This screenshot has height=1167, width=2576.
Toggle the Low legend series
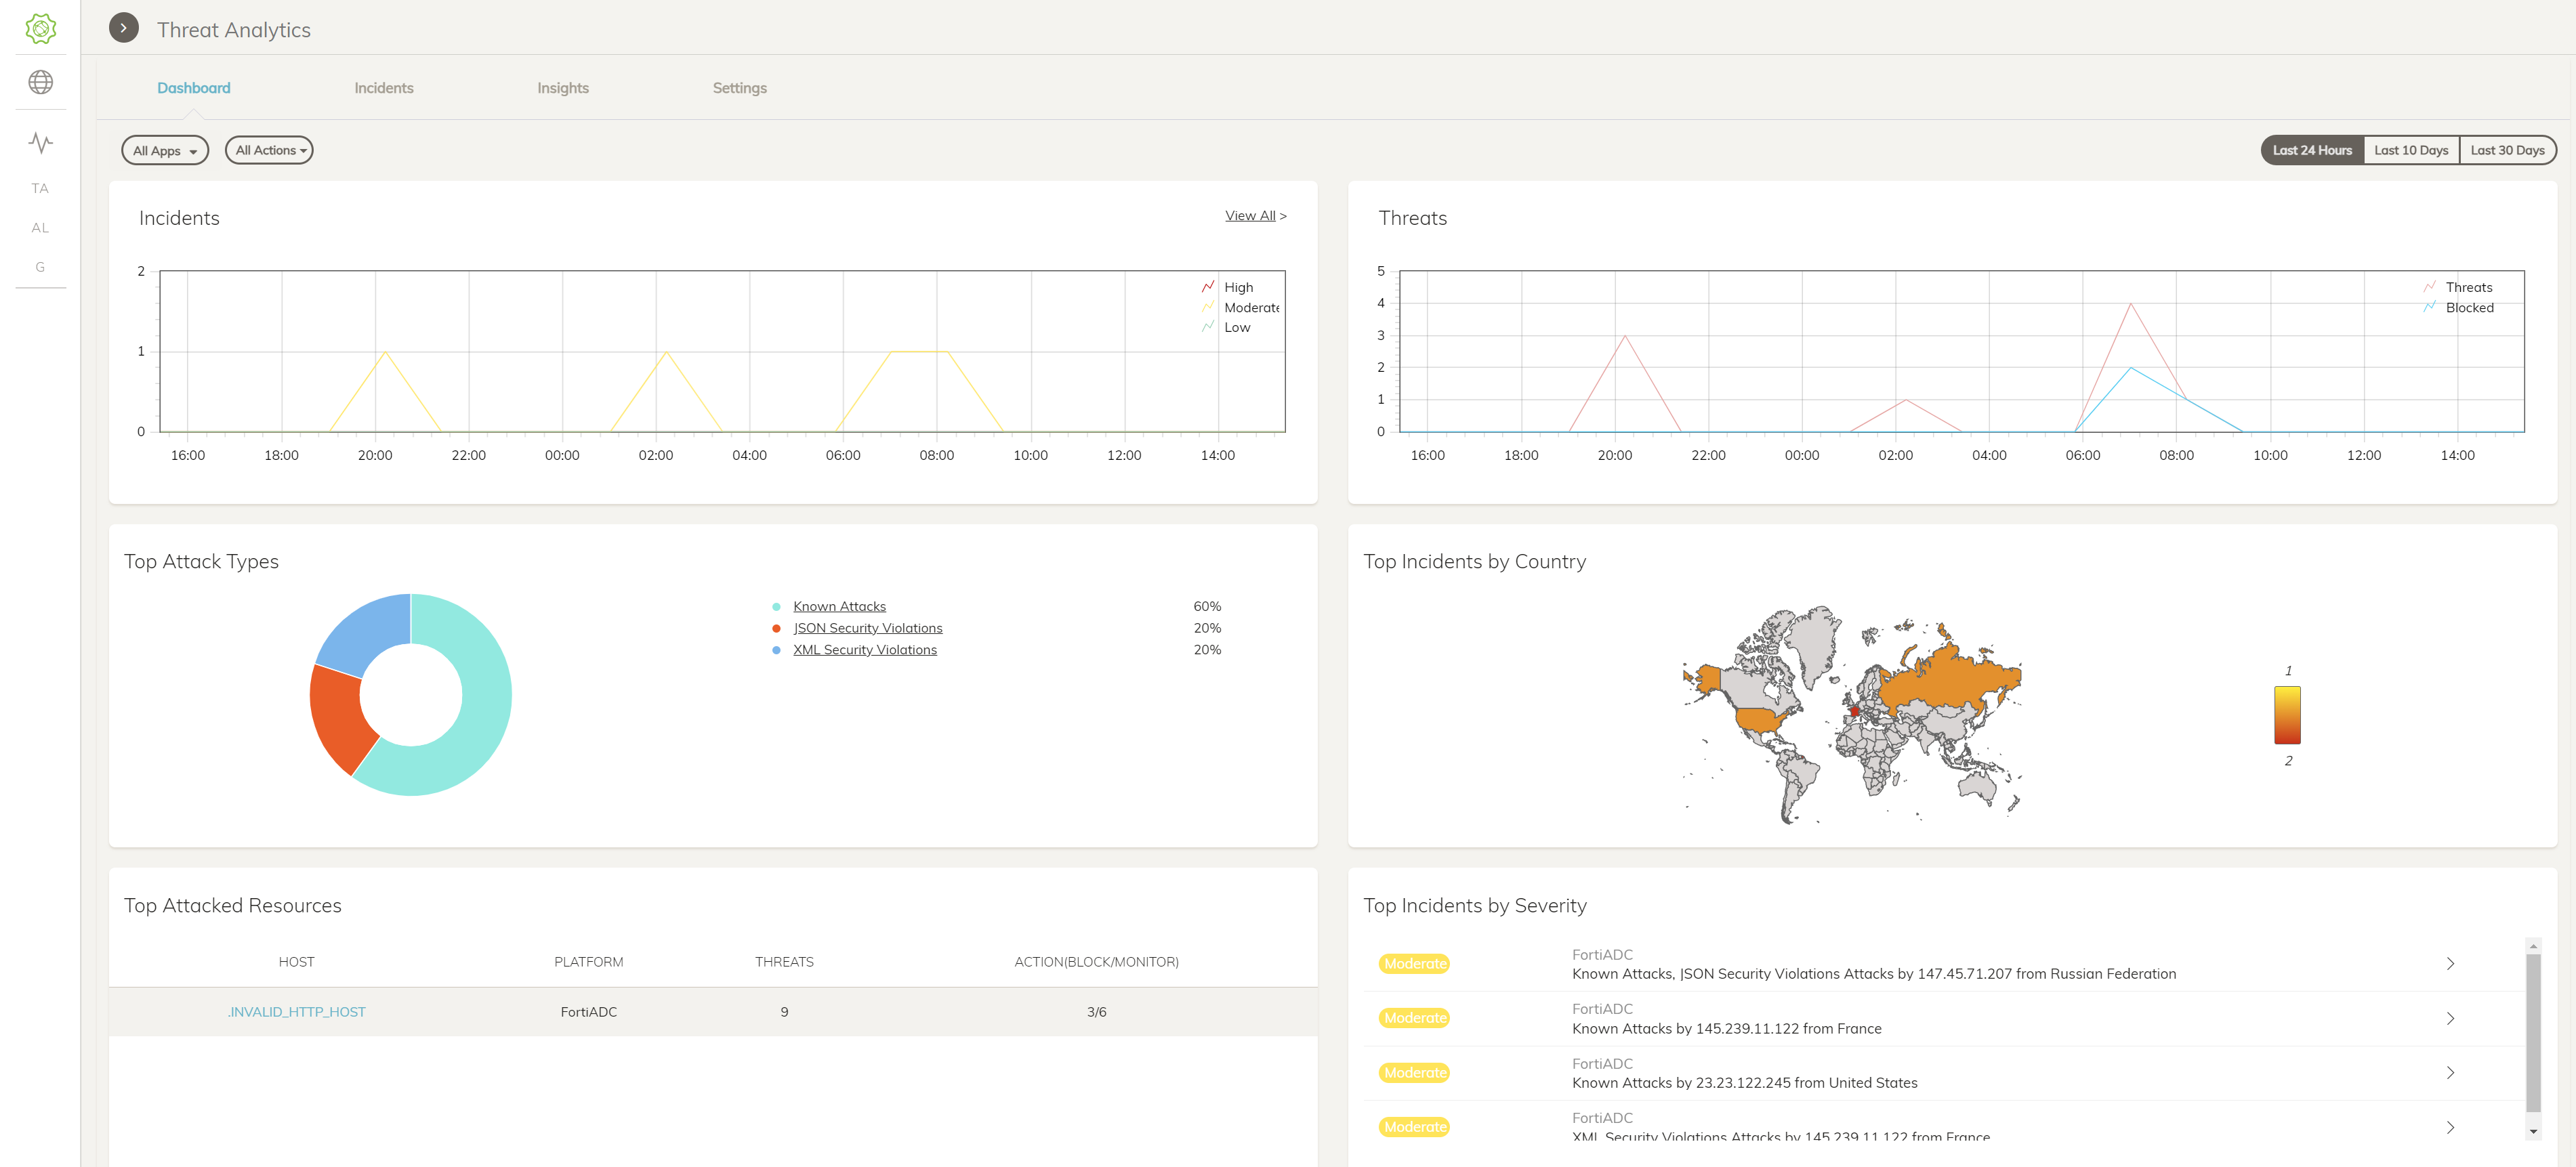pyautogui.click(x=1226, y=327)
